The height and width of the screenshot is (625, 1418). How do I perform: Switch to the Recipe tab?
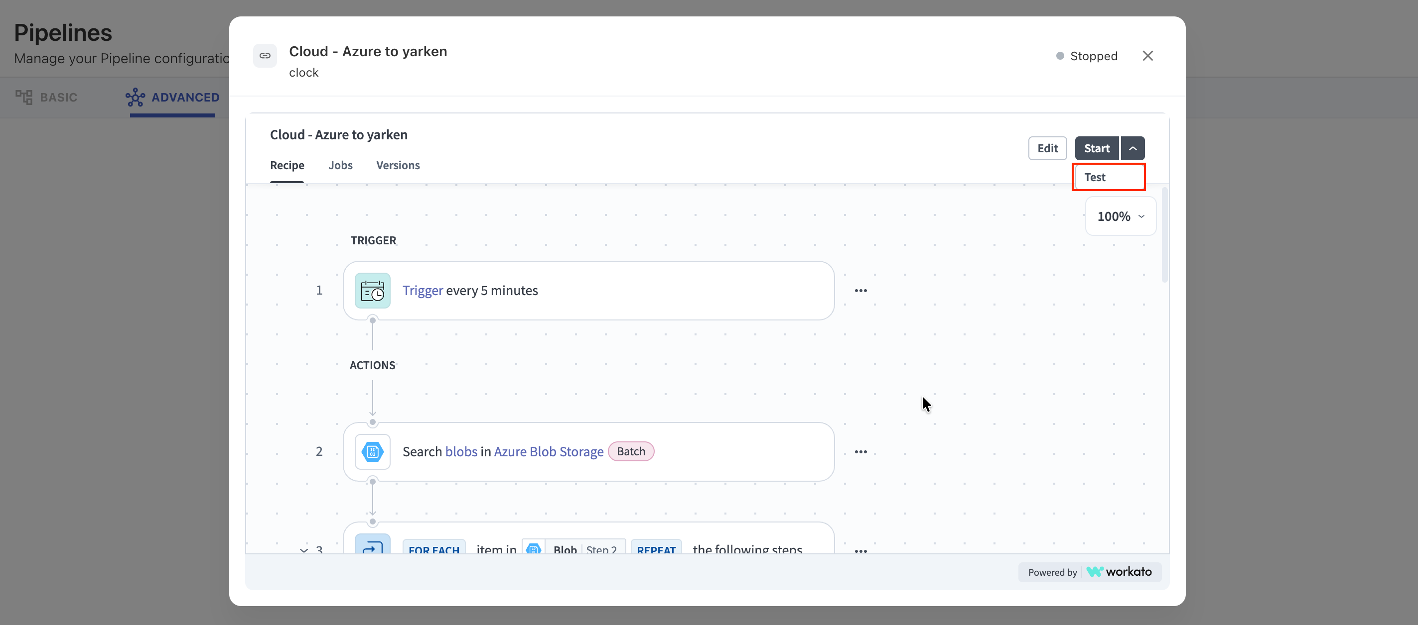click(x=287, y=165)
